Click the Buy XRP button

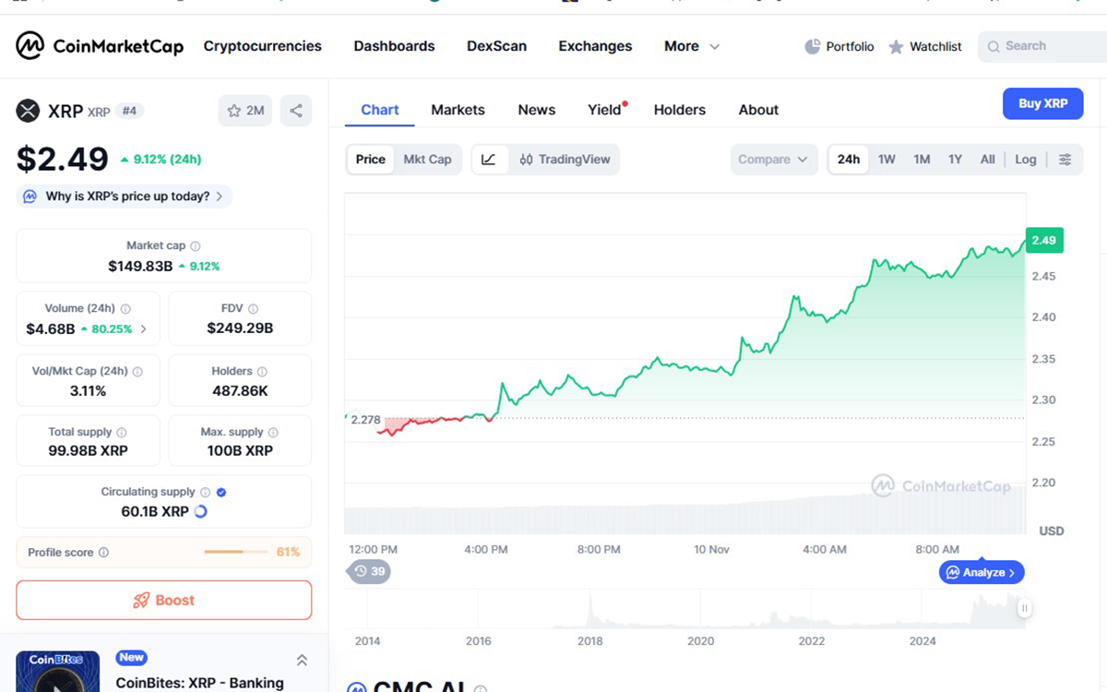tap(1042, 103)
